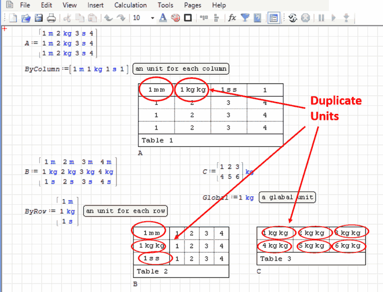Toggle the region border square icon
The height and width of the screenshot is (292, 383).
click(x=188, y=18)
